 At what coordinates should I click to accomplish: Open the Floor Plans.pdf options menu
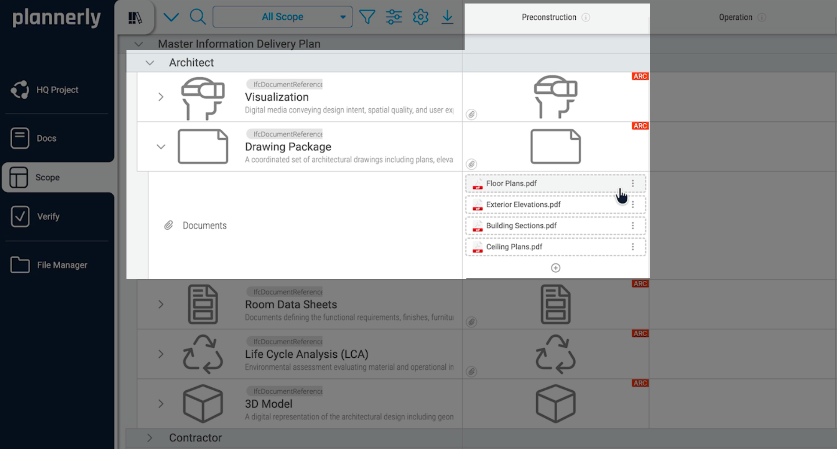(633, 183)
